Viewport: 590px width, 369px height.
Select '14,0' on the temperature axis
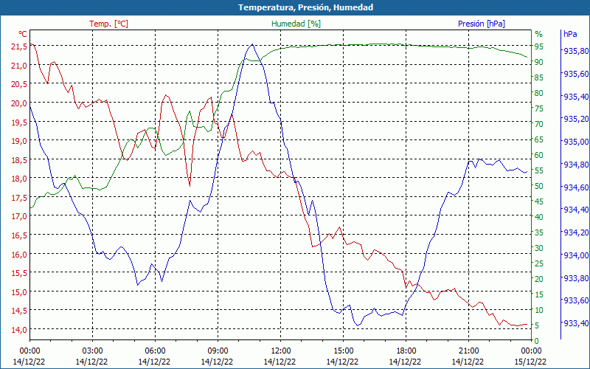pos(20,329)
